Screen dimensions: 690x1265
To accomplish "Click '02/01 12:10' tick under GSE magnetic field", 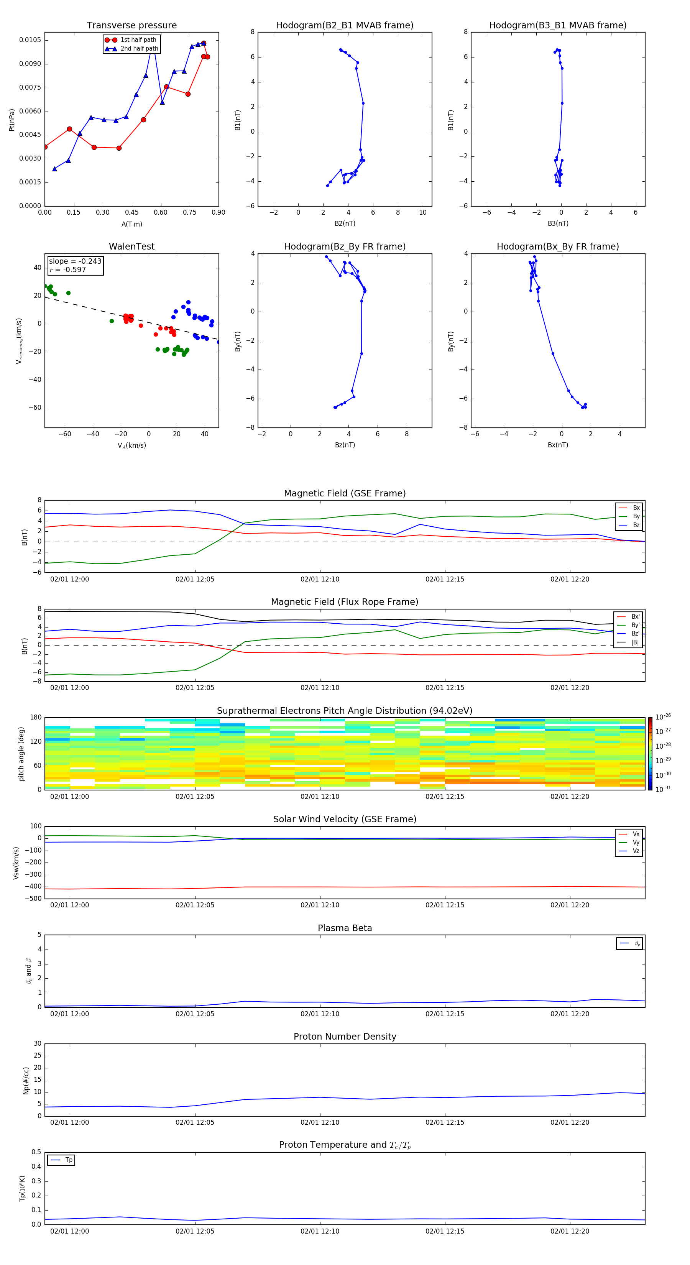I will [320, 580].
